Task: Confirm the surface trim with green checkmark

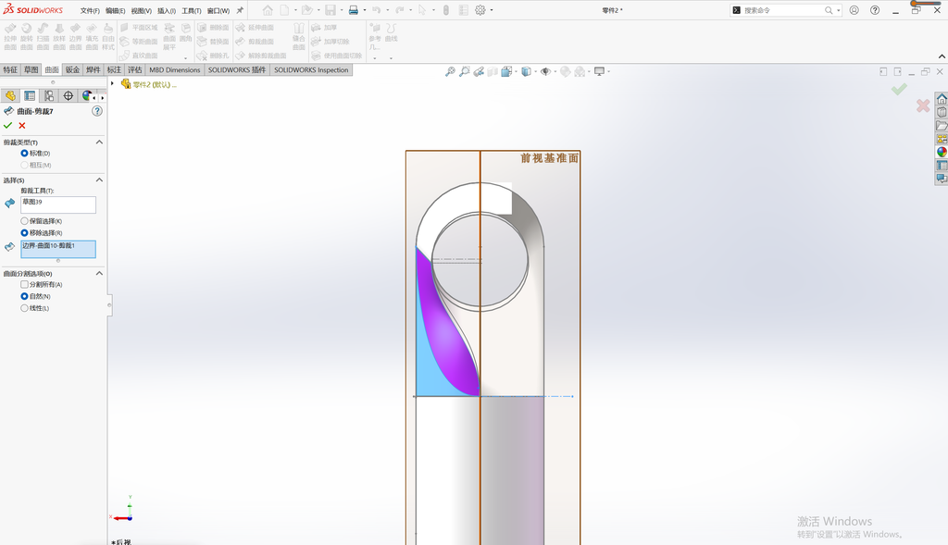Action: pos(7,126)
